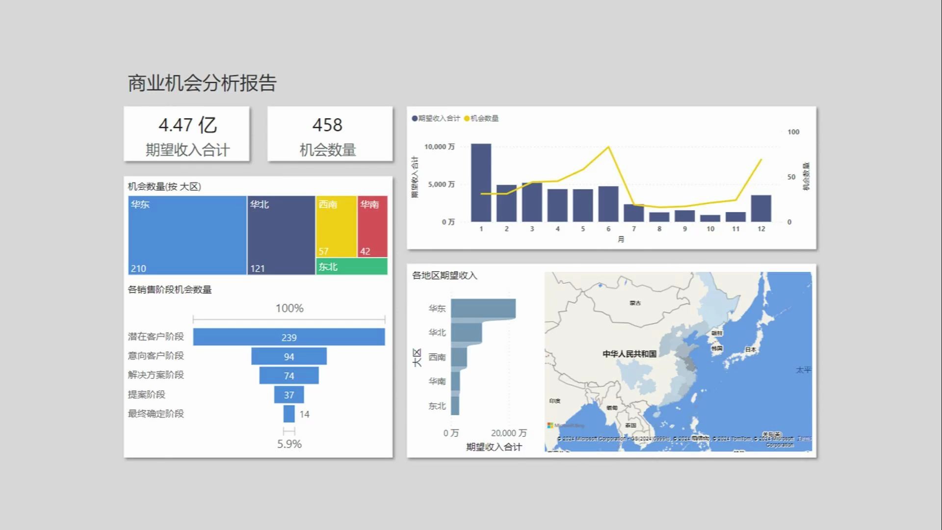Click the 100% funnel label
This screenshot has height=530, width=942.
(289, 308)
